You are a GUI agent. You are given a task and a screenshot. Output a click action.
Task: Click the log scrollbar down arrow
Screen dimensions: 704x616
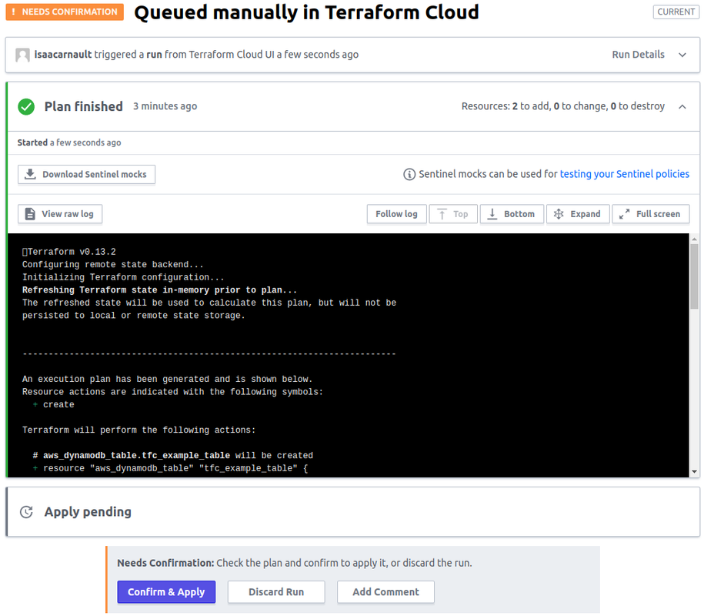695,472
